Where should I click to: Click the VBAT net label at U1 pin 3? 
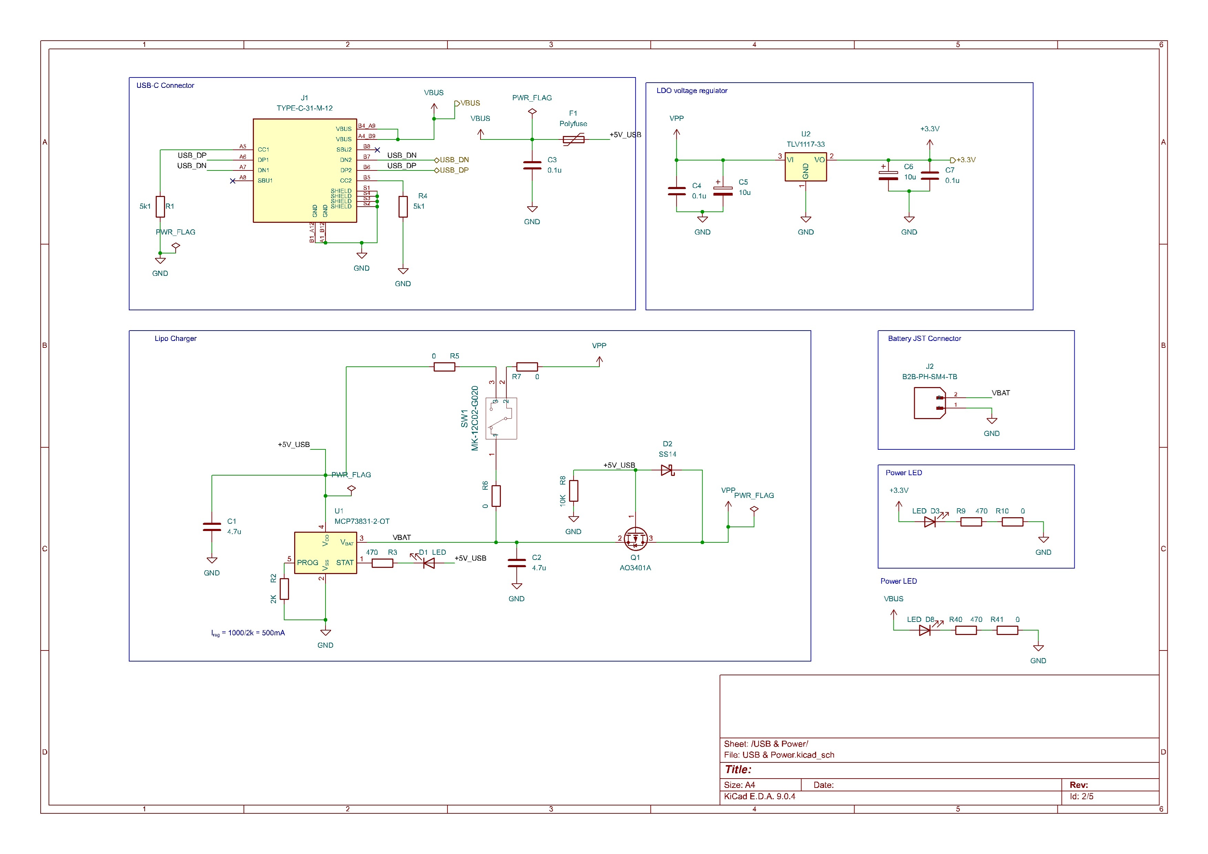click(x=402, y=538)
